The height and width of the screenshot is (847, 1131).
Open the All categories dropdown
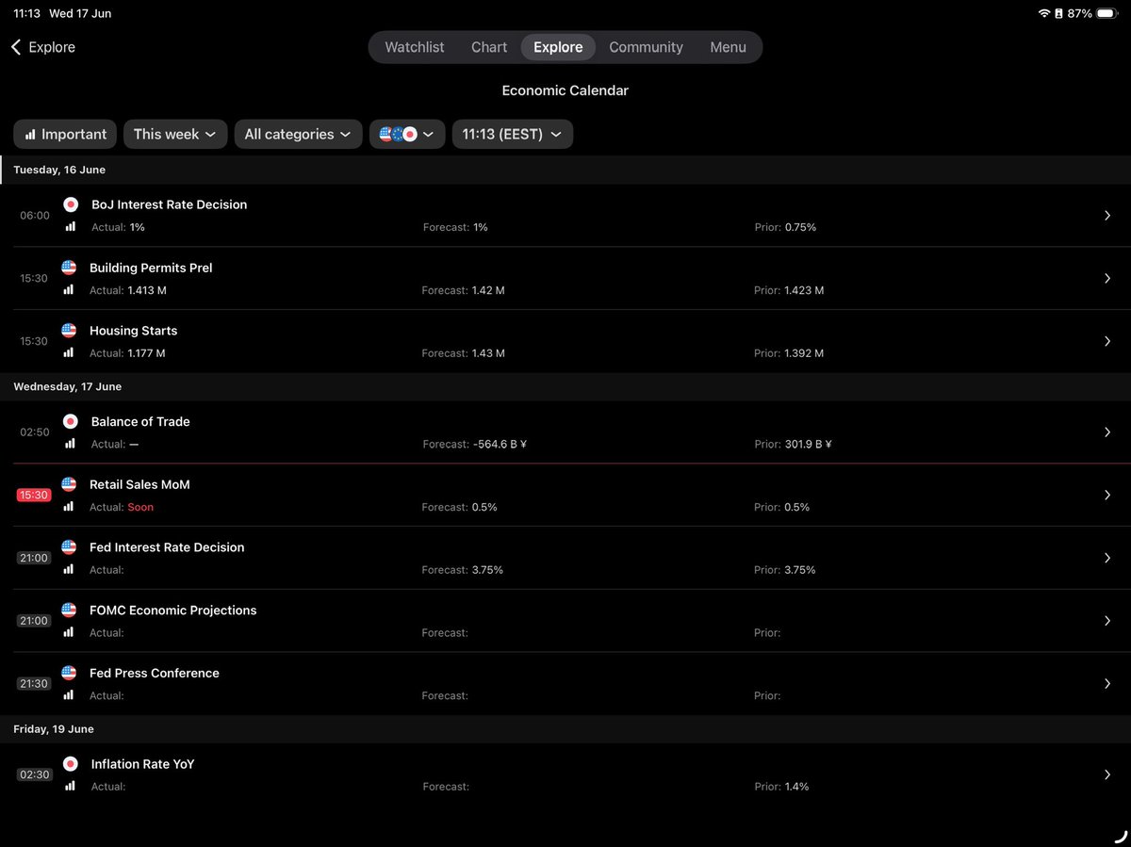click(298, 134)
